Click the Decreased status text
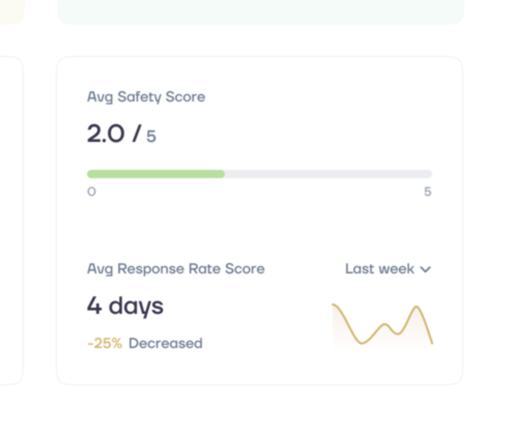512x434 pixels. 165,343
